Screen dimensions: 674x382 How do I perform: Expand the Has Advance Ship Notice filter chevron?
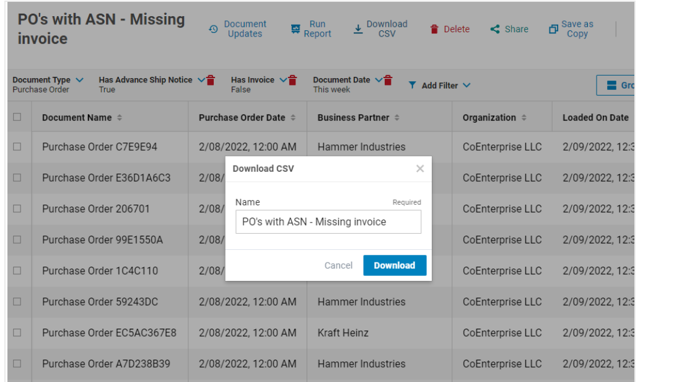(201, 80)
